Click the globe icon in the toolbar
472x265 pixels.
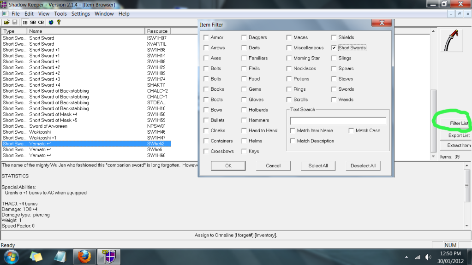pos(51,22)
